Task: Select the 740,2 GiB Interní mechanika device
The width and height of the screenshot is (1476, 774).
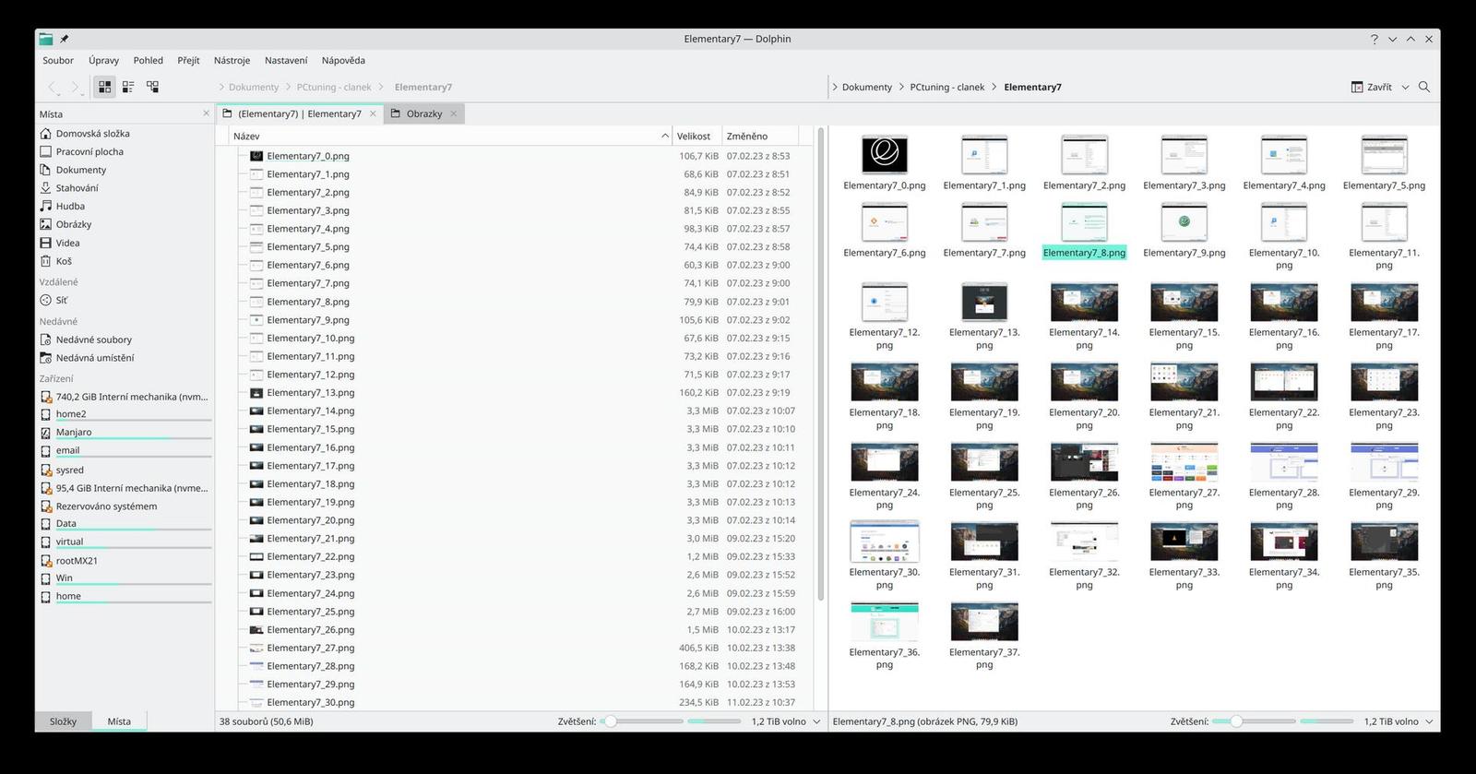Action: 123,397
